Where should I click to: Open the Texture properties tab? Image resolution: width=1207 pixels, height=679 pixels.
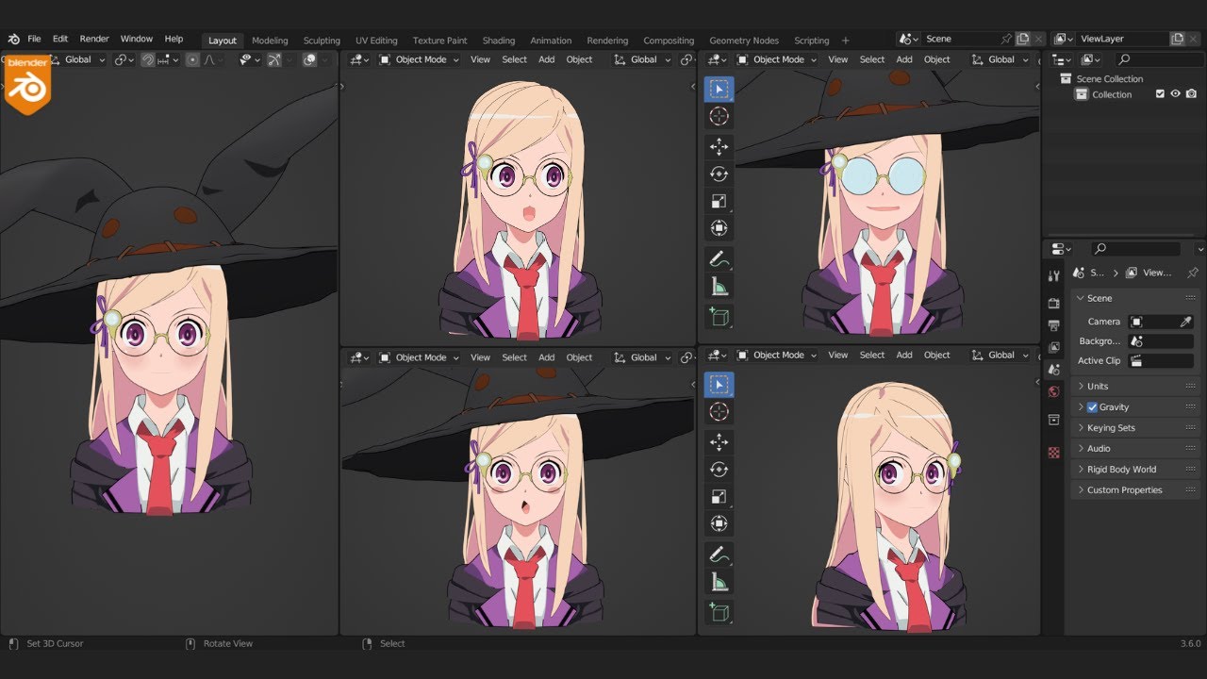coord(1054,452)
